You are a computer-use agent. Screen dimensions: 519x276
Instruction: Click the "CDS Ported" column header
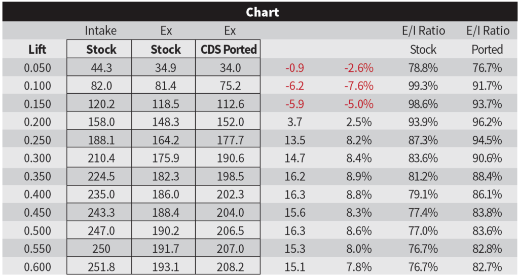230,50
